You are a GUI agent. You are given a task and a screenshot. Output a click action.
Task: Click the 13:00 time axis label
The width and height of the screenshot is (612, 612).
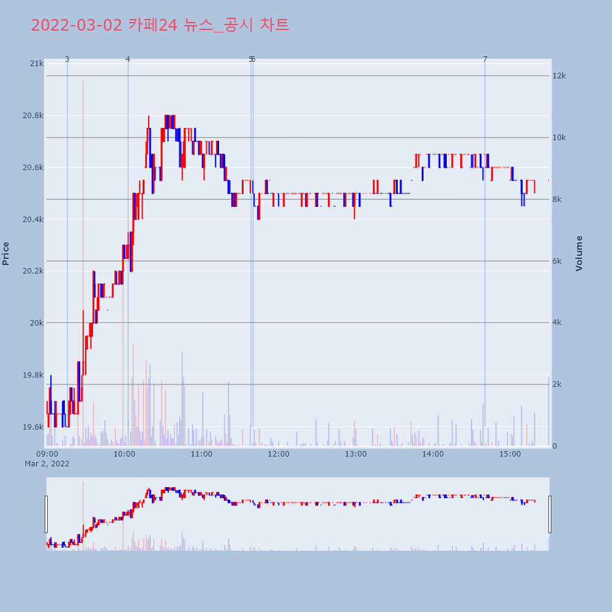[x=356, y=454]
